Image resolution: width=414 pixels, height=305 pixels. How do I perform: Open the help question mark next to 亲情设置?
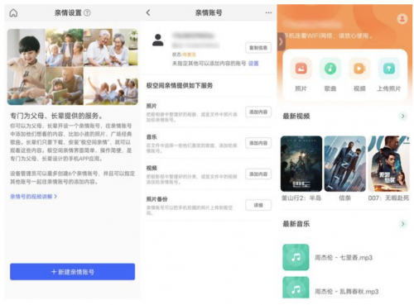click(x=87, y=12)
